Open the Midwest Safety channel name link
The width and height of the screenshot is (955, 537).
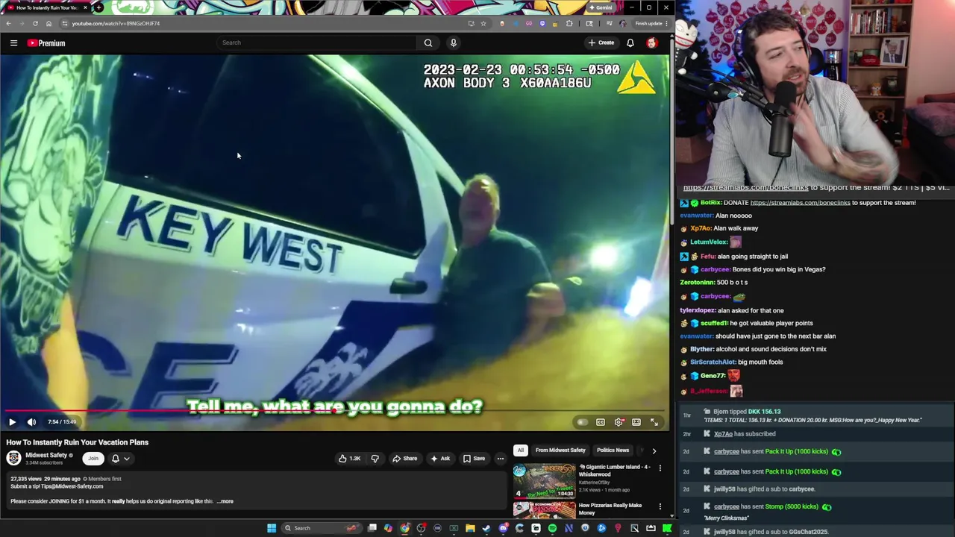46,455
